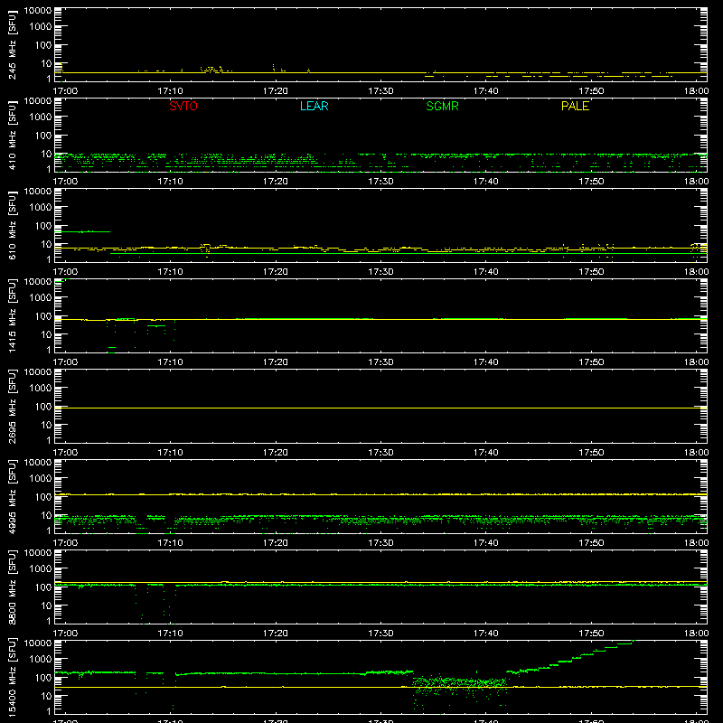The height and width of the screenshot is (723, 723).
Task: Click 17:00 tick under the 610 MHz plot
Action: (x=65, y=272)
